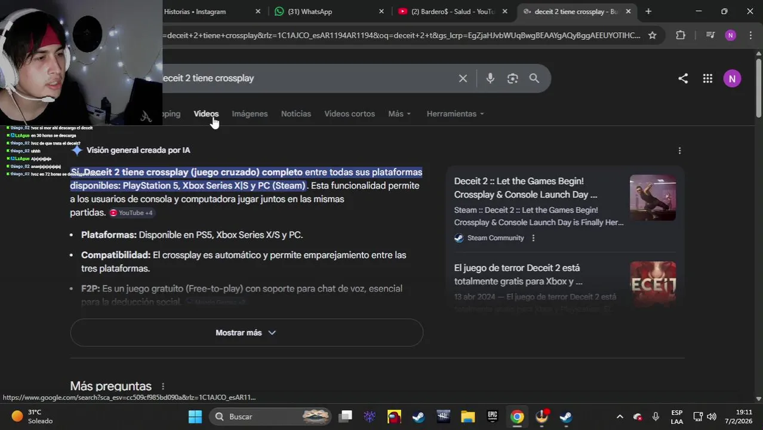
Task: Open File Explorer from taskbar
Action: pyautogui.click(x=467, y=416)
